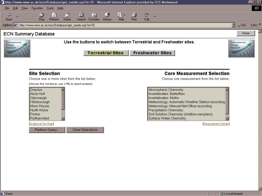Viewport: 262px width, 196px height.
Task: Click the Print toolbar icon
Action: tap(134, 16)
